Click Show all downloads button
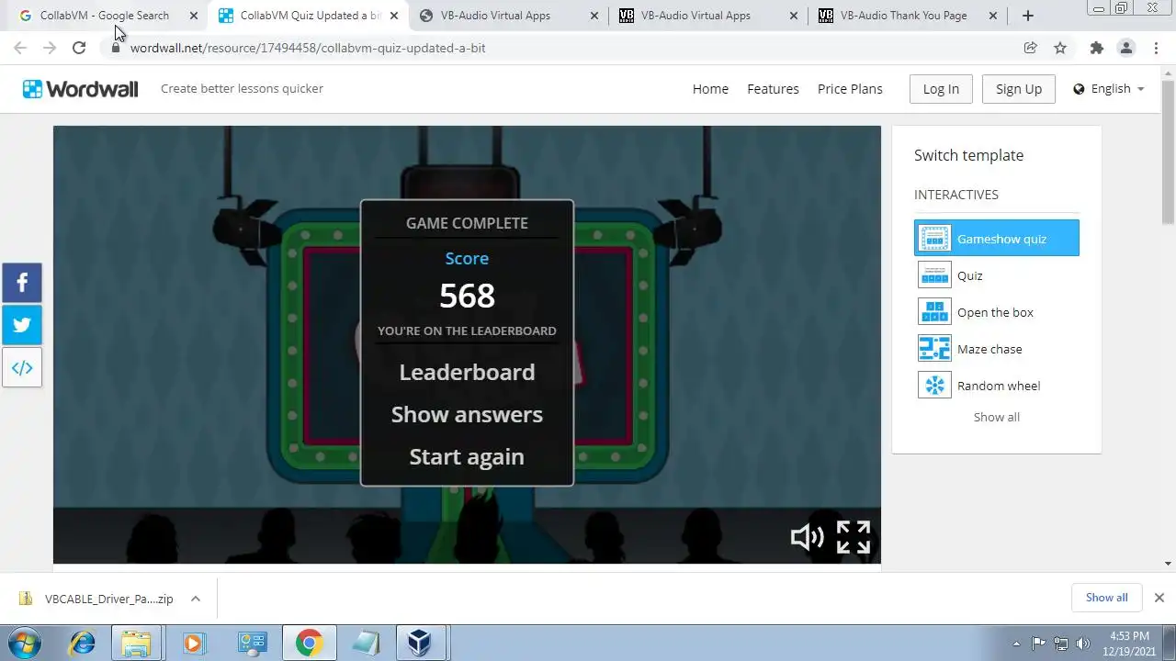The image size is (1176, 661). (x=1107, y=598)
